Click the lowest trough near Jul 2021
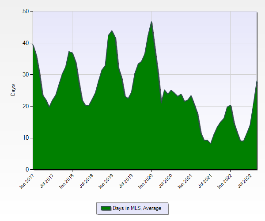 [x=211, y=143]
